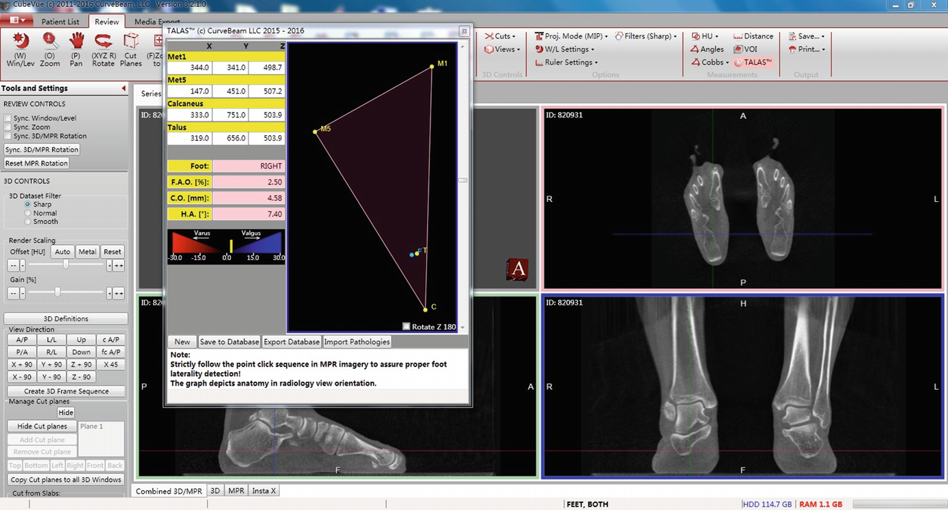948x510 pixels.
Task: Select the Sharp dataset filter
Action: (27, 205)
